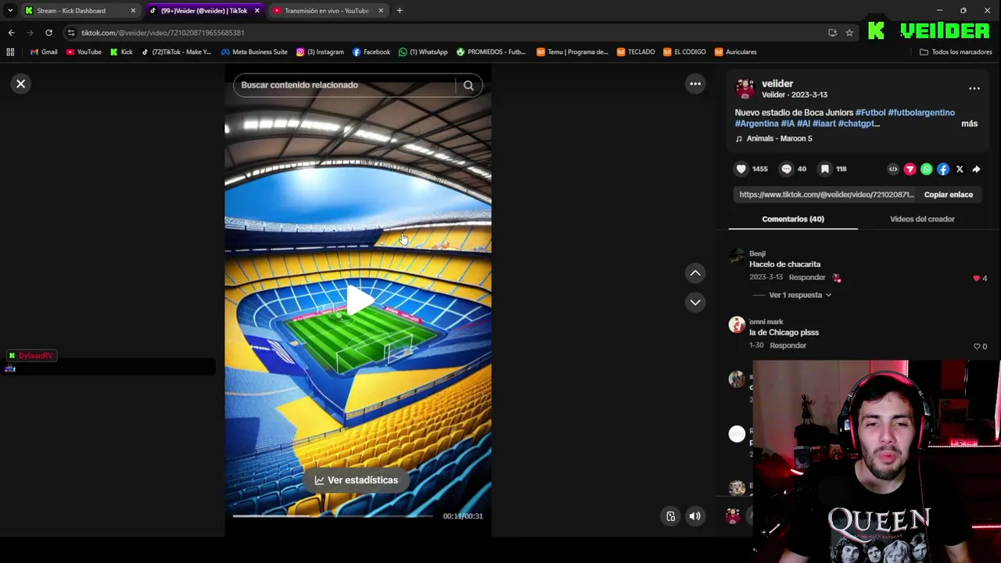Image resolution: width=1001 pixels, height=563 pixels.
Task: Play the video with the center play button
Action: (x=359, y=301)
